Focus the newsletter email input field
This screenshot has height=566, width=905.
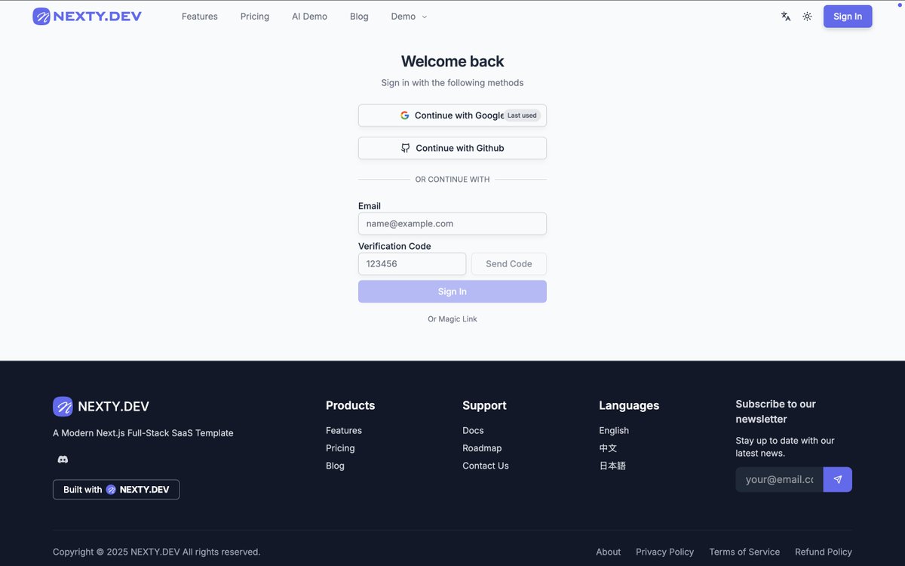point(779,479)
